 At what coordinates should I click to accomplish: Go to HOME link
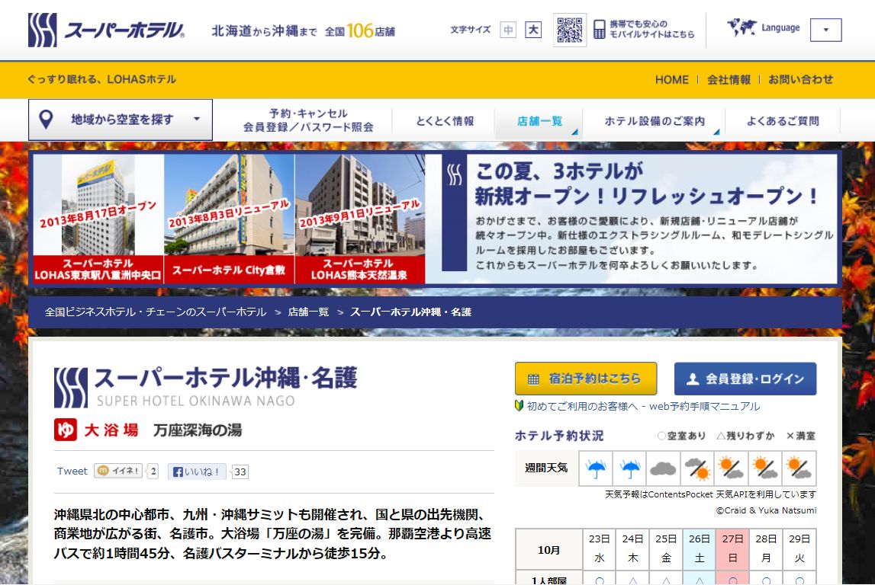point(672,80)
